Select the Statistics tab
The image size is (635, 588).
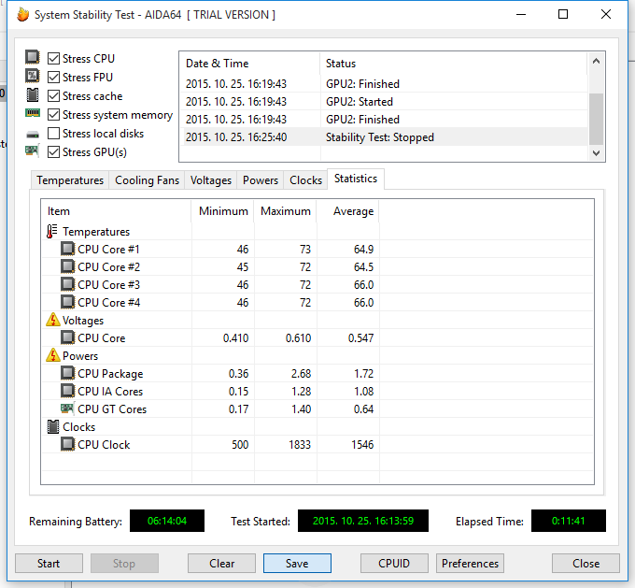[x=356, y=179]
